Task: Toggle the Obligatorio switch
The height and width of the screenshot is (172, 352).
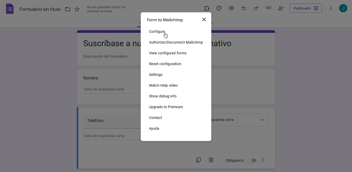Action: click(252, 160)
